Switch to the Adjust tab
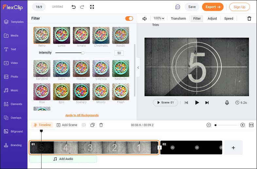 [x=212, y=19]
